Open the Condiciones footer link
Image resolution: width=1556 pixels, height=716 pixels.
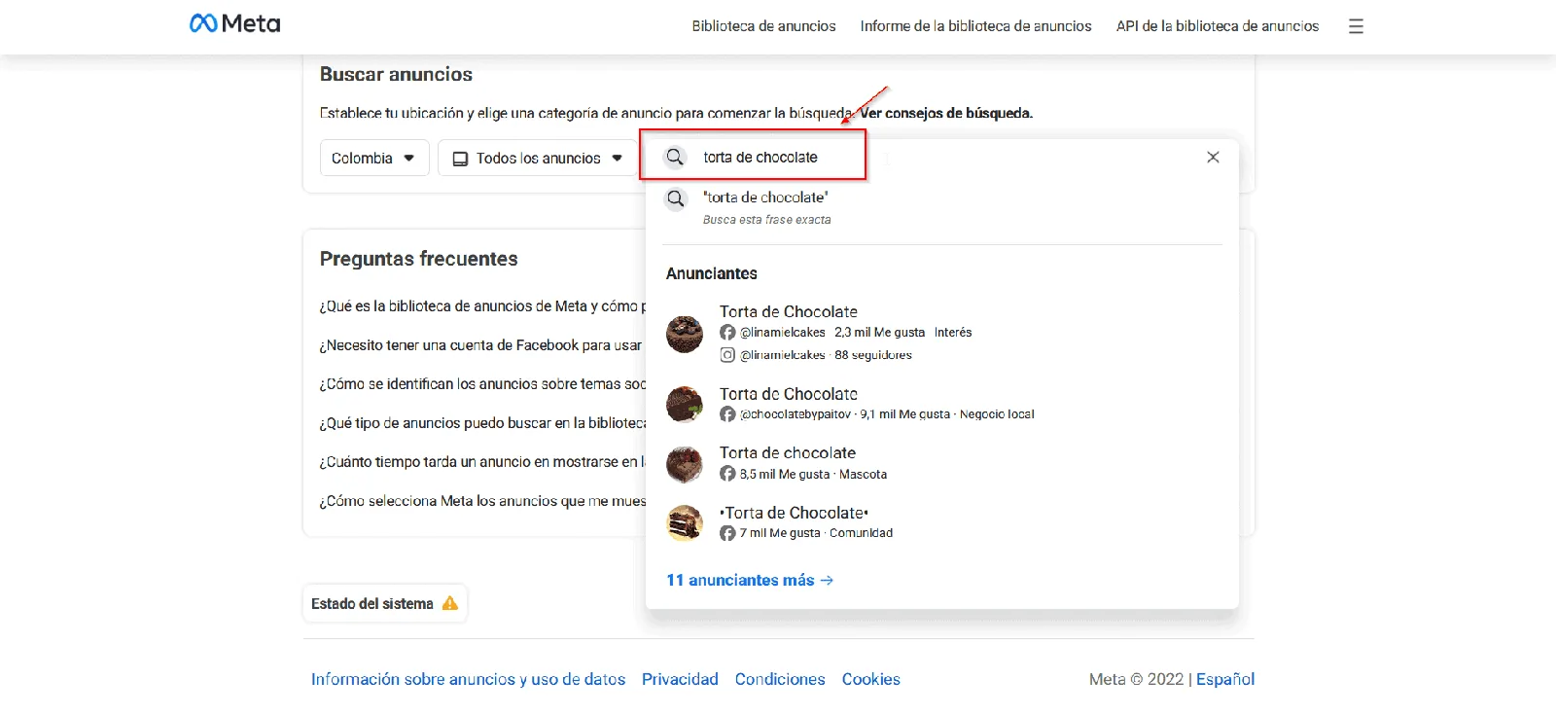coord(780,679)
